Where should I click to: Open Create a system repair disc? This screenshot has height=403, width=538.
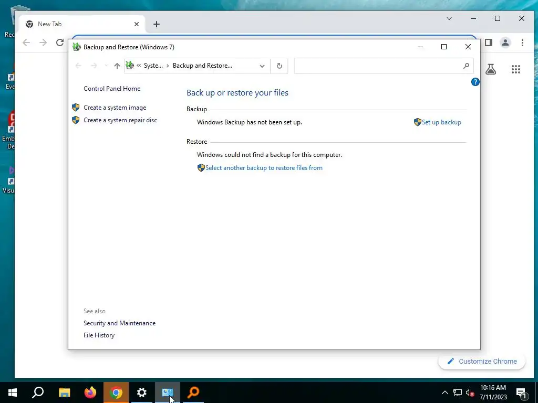[120, 120]
